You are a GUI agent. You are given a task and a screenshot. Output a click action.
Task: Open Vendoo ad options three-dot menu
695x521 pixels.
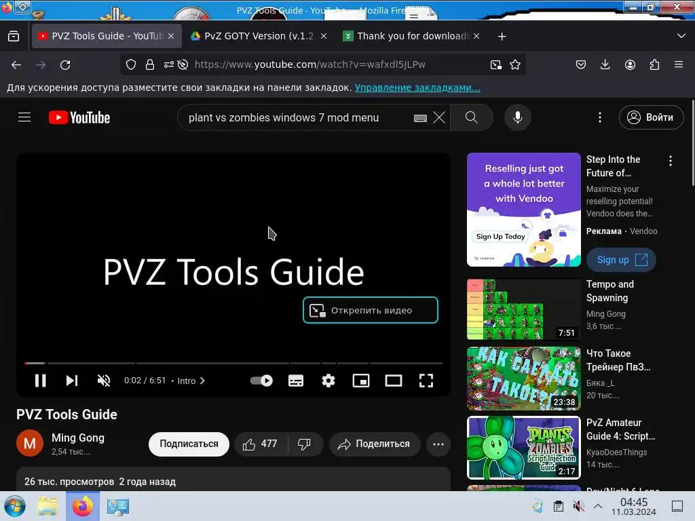coord(671,161)
